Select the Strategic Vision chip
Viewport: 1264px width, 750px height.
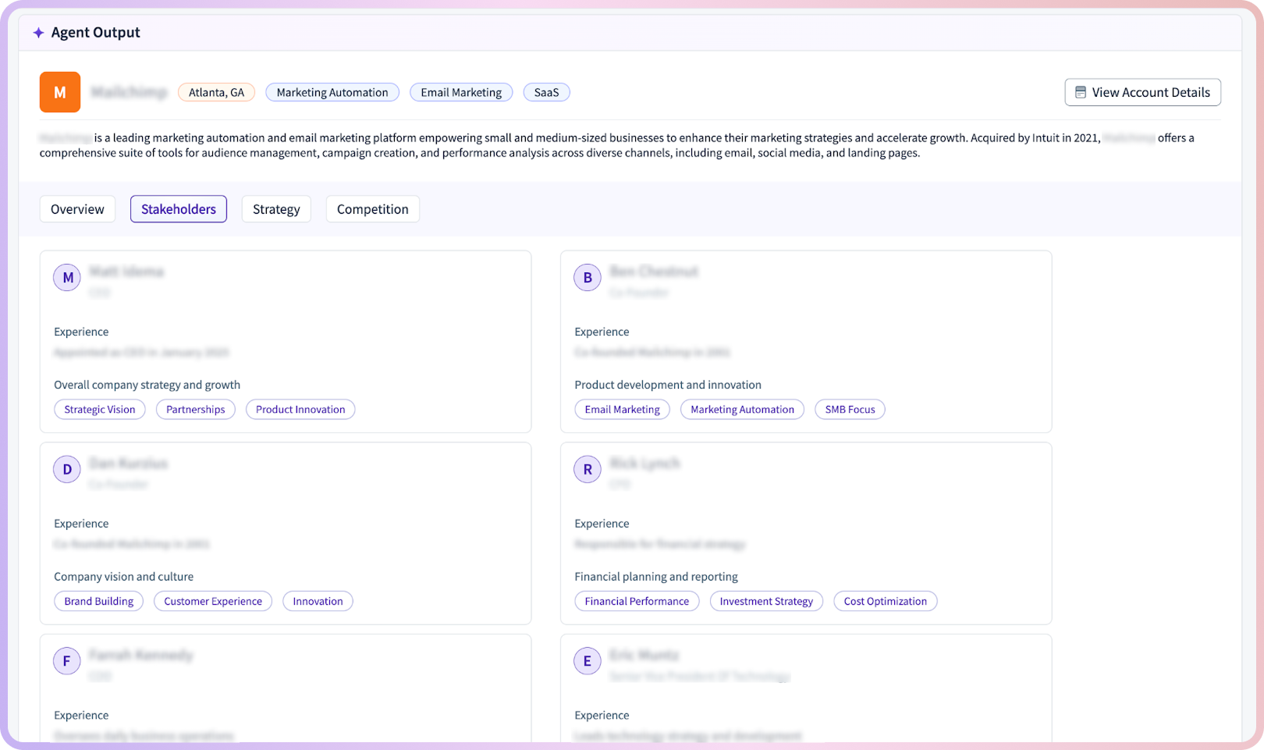click(x=100, y=410)
